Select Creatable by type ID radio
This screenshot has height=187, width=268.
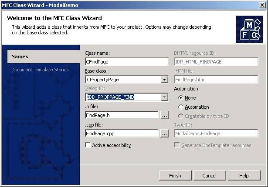point(180,116)
